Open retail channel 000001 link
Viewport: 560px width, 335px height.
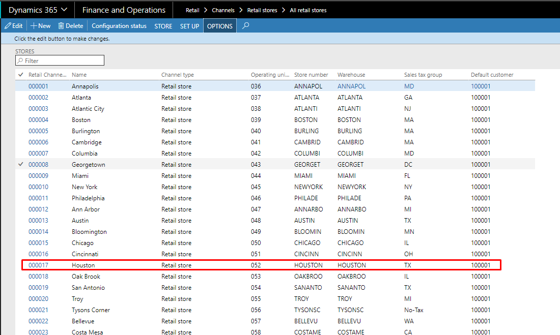pyautogui.click(x=38, y=86)
